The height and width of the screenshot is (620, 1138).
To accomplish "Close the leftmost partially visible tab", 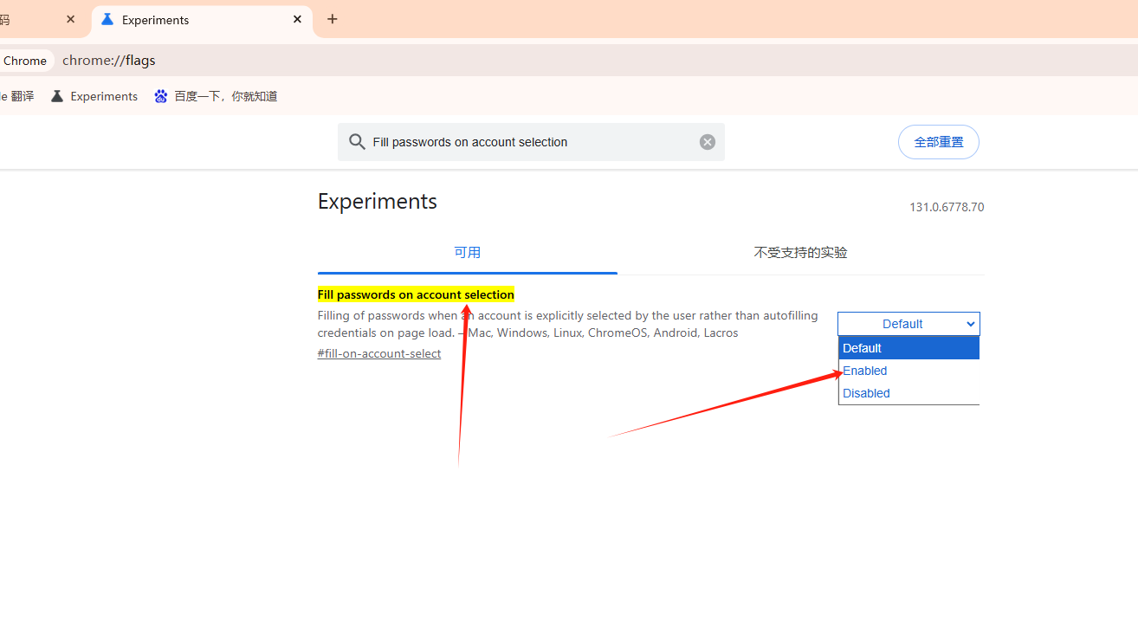I will click(71, 19).
